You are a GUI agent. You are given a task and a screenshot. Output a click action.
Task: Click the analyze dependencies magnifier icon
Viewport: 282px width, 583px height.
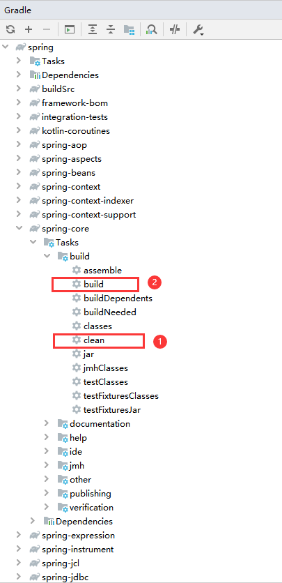coord(151,30)
